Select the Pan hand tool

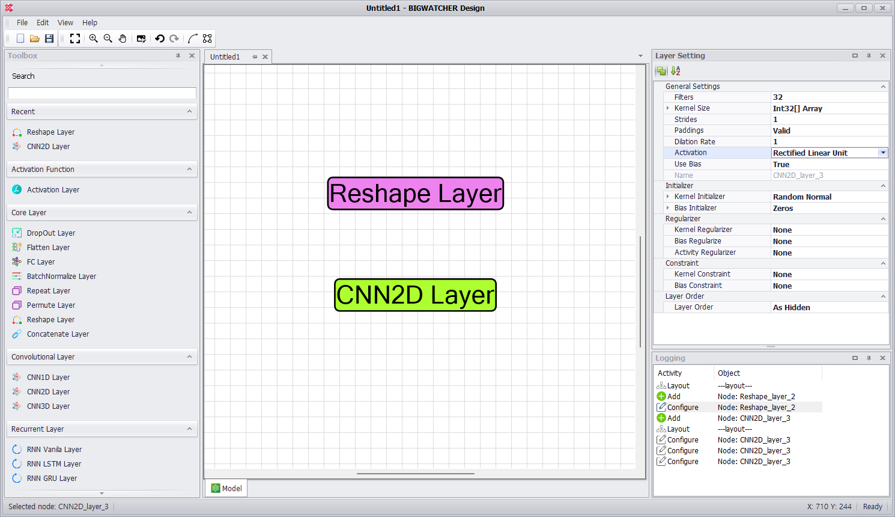[123, 38]
